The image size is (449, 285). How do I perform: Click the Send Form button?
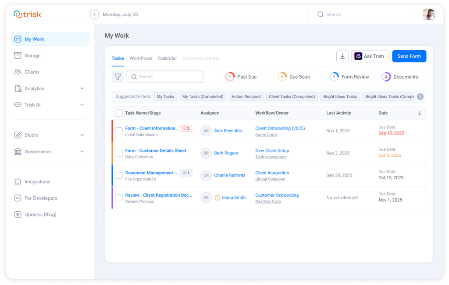[x=409, y=56]
